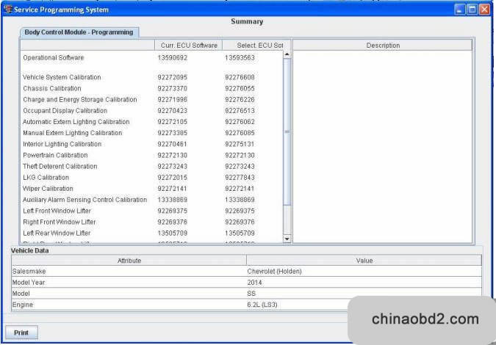Close the Service Programming System window

[484, 10]
